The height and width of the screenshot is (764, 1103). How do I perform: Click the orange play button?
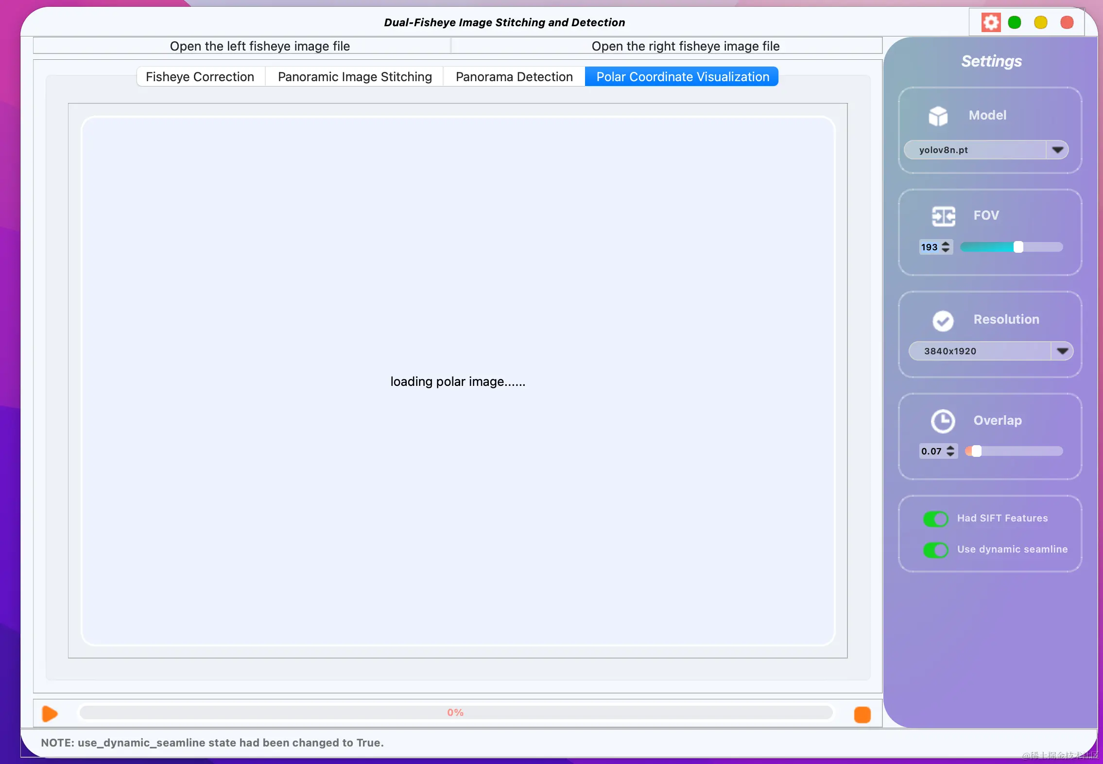coord(50,713)
